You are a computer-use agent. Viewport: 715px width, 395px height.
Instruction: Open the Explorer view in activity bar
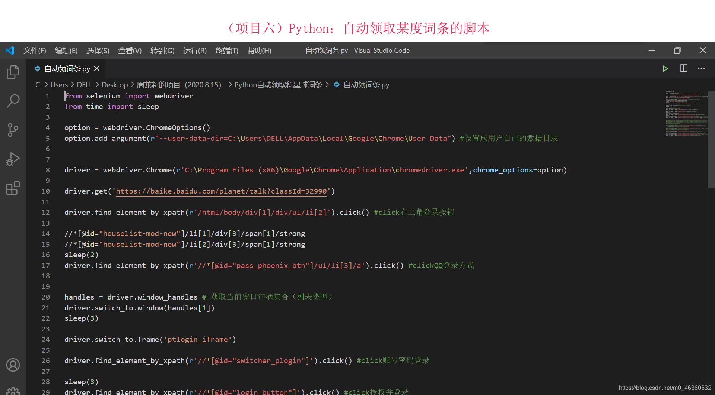point(13,72)
